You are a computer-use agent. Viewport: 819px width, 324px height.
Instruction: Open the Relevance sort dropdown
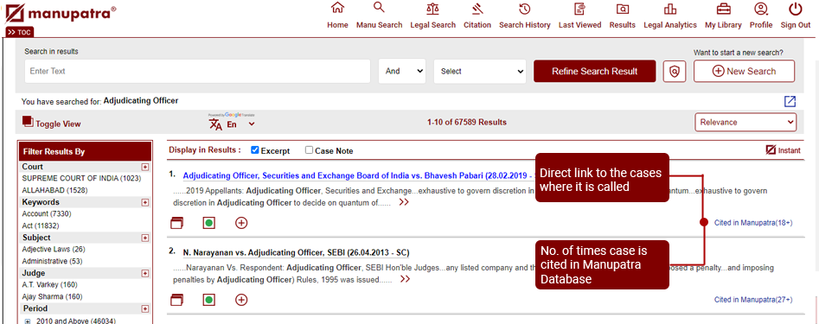[x=745, y=122]
